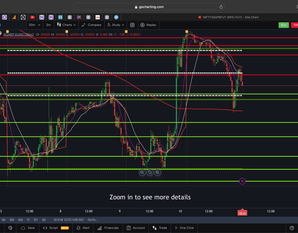Open the purple square-bracket bookmark icon

point(5,17)
